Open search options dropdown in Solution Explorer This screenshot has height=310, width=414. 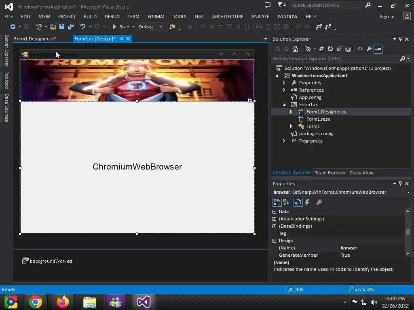click(x=408, y=59)
